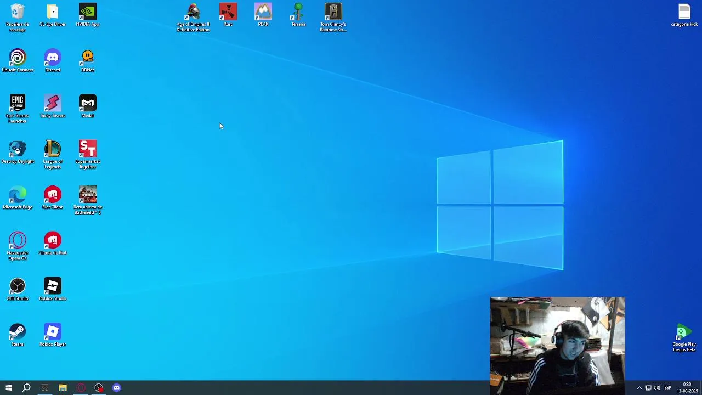This screenshot has height=395, width=702.
Task: Select the Age of Empires II shortcut
Action: [193, 18]
